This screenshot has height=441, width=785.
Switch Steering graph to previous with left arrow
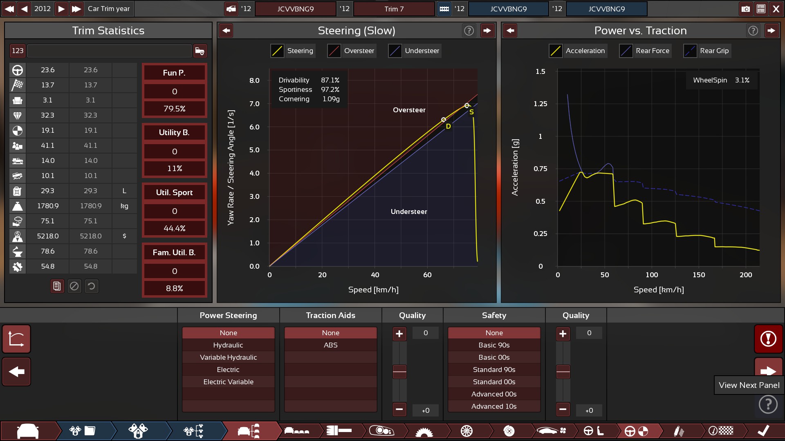(226, 31)
